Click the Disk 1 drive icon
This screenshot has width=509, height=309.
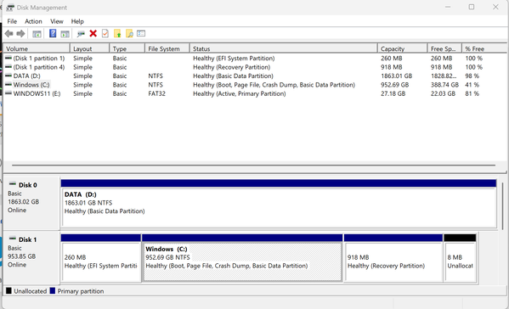tap(13, 239)
